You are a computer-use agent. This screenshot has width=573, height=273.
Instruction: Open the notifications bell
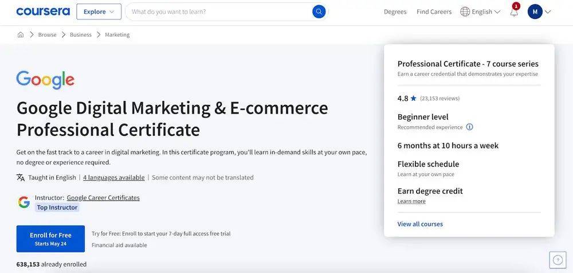pos(514,13)
